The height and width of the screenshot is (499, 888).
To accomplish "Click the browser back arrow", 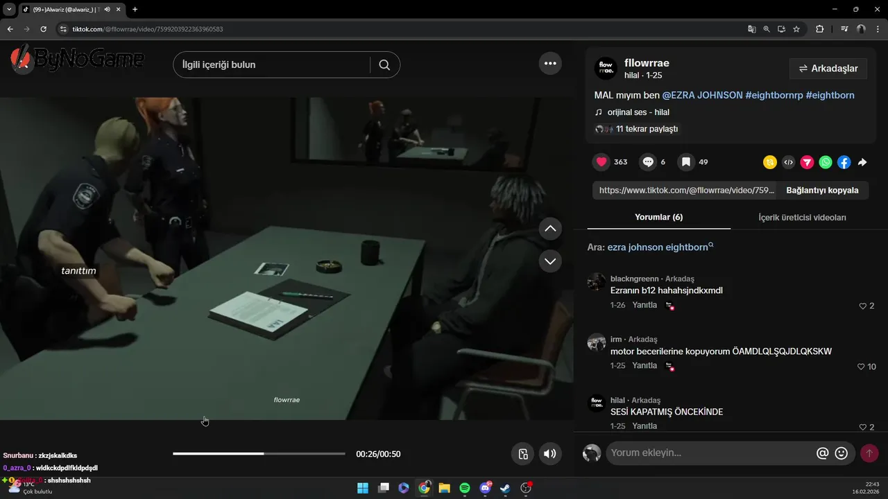I will coord(10,29).
